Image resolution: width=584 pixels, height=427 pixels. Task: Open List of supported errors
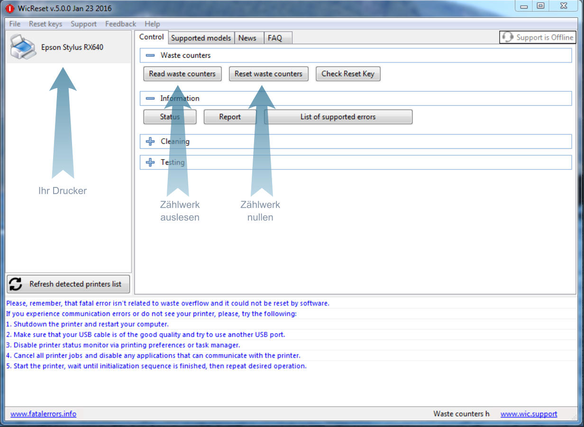(x=338, y=117)
